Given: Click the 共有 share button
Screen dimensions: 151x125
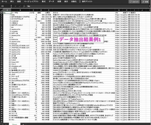Looking at the screenshot, I should 145,2.
